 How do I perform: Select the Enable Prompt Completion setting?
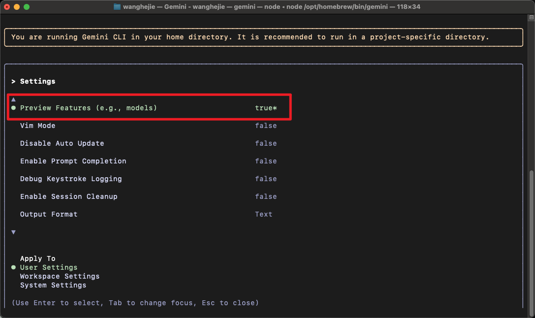73,161
